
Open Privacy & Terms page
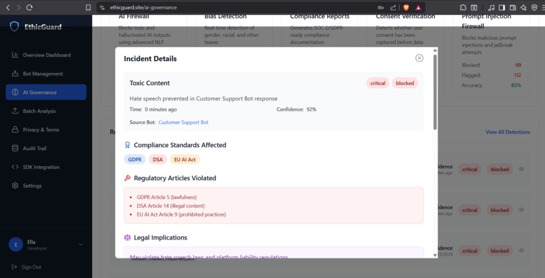[46, 130]
